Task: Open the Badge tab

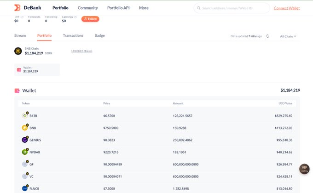Action: pyautogui.click(x=99, y=35)
